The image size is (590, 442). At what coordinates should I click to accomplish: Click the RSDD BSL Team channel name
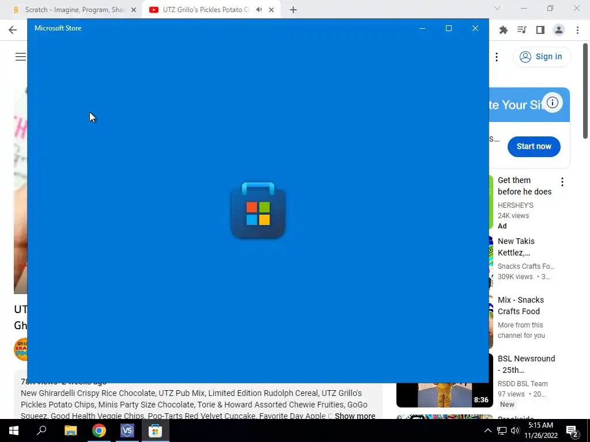pyautogui.click(x=523, y=384)
